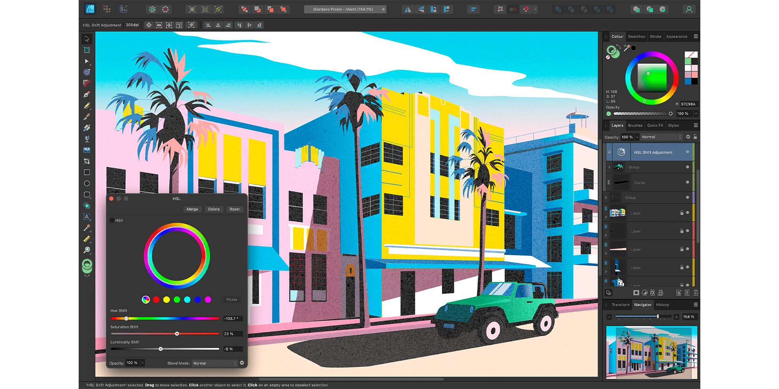Hide the Curve layer

(687, 182)
